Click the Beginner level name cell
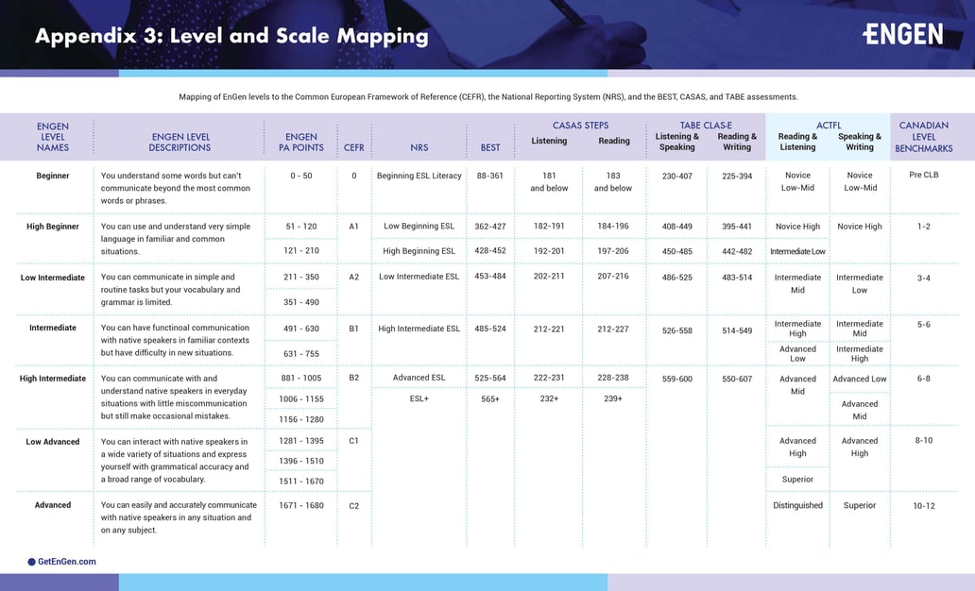 (x=52, y=176)
